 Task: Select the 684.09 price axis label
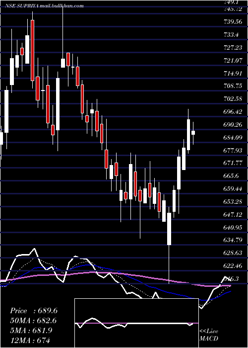(x=232, y=138)
